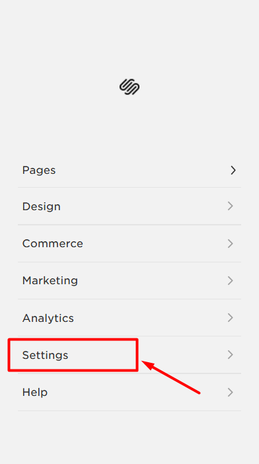Viewport: 259px width, 464px height.
Task: Click the Analytics row chevron icon
Action: tap(231, 318)
